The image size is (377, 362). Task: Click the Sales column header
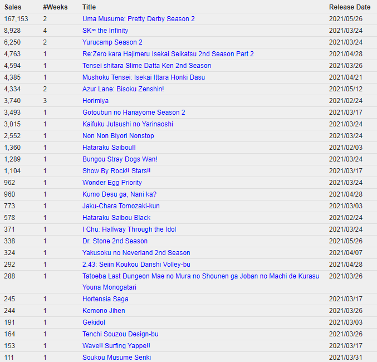point(13,7)
